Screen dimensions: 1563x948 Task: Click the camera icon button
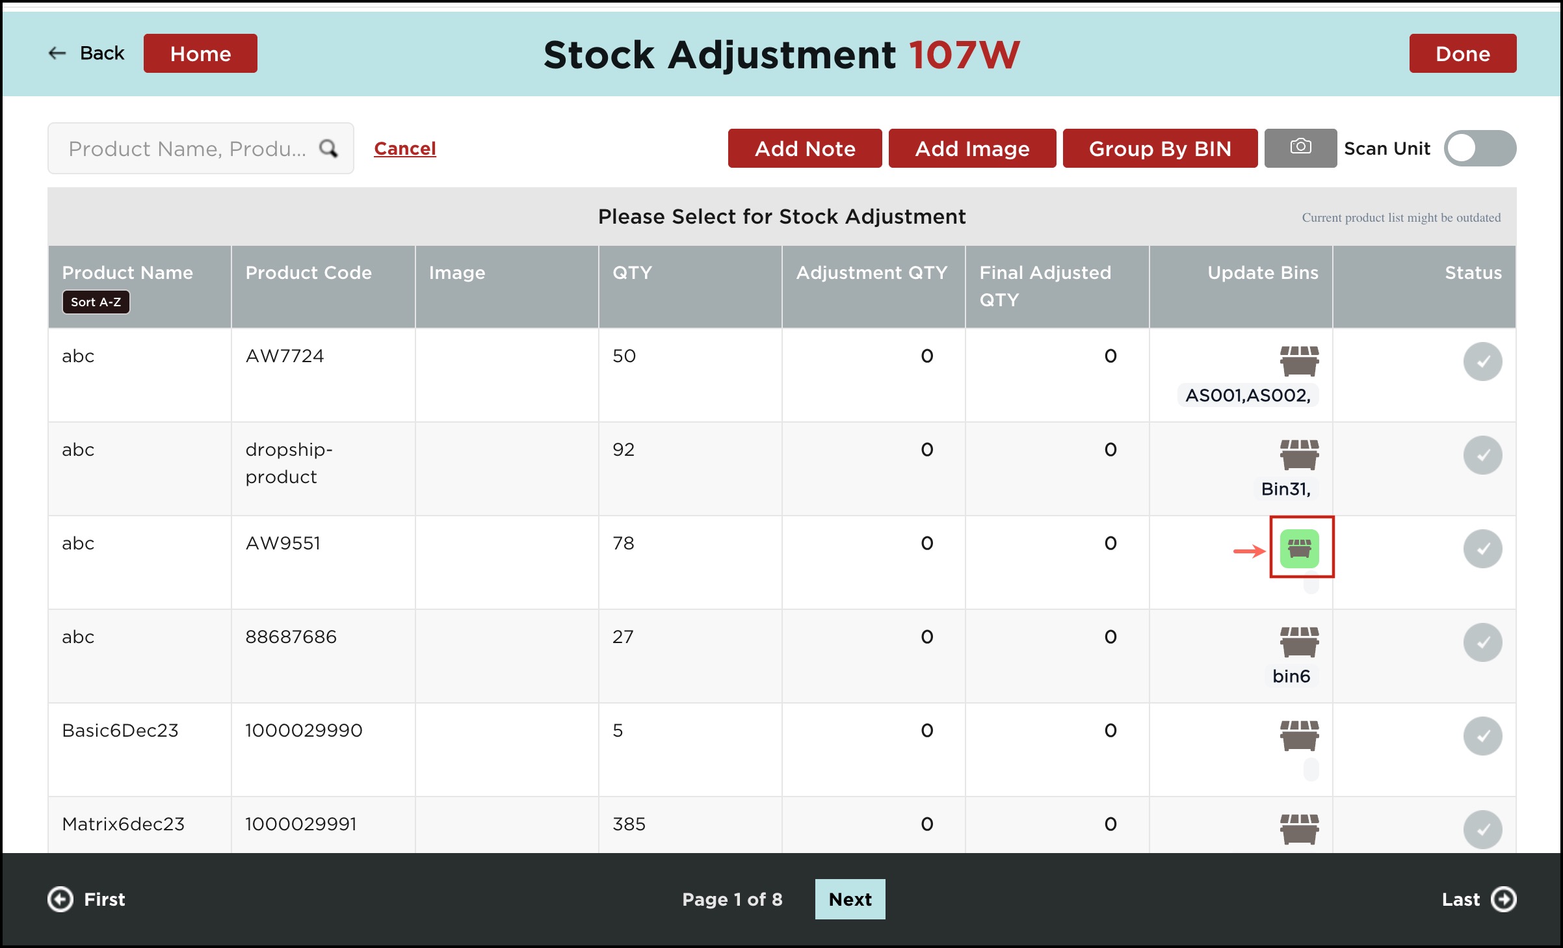click(x=1300, y=148)
